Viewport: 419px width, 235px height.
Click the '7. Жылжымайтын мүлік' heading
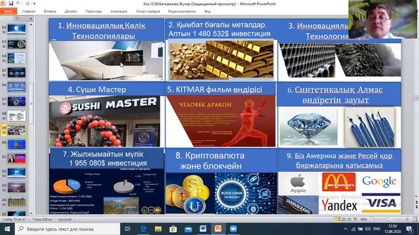click(x=103, y=154)
